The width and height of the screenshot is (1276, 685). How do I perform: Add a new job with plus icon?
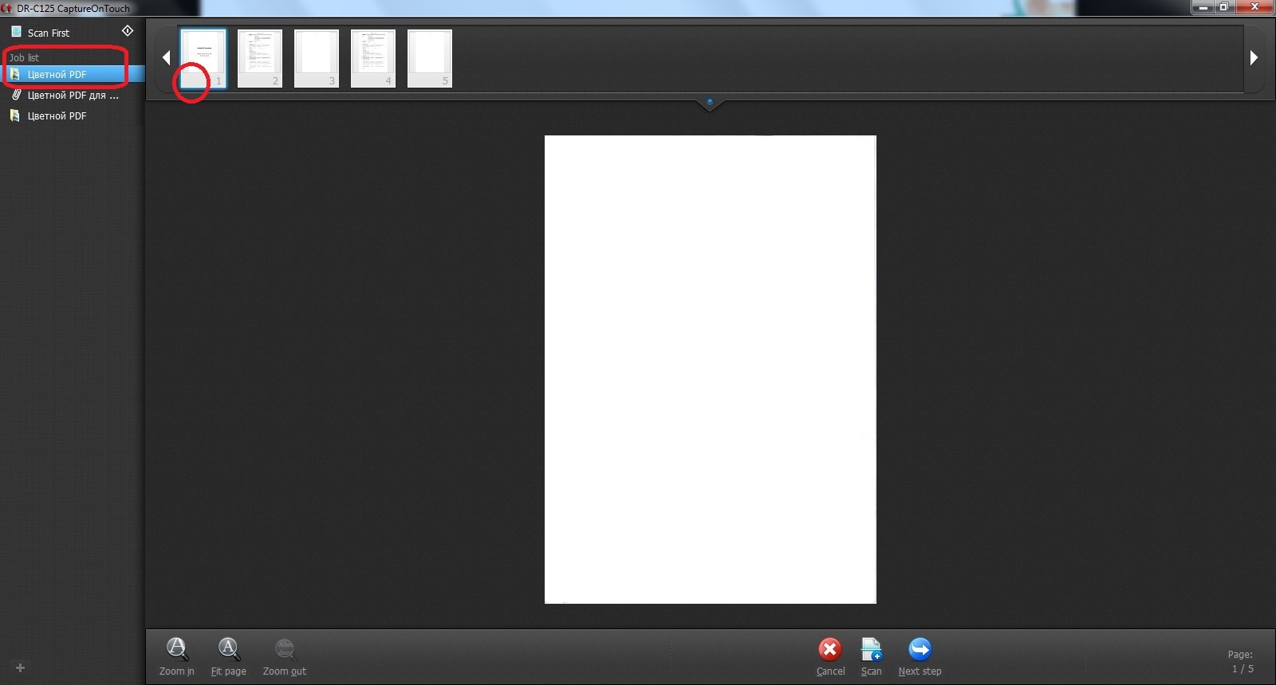point(21,667)
